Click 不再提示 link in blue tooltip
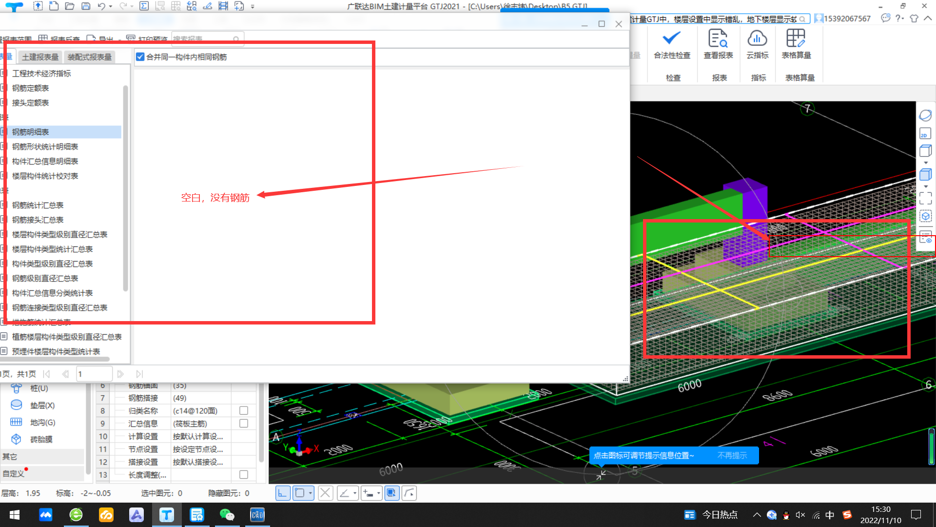The image size is (936, 527). point(732,455)
